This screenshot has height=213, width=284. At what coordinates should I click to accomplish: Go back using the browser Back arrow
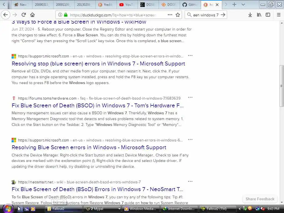click(x=6, y=15)
